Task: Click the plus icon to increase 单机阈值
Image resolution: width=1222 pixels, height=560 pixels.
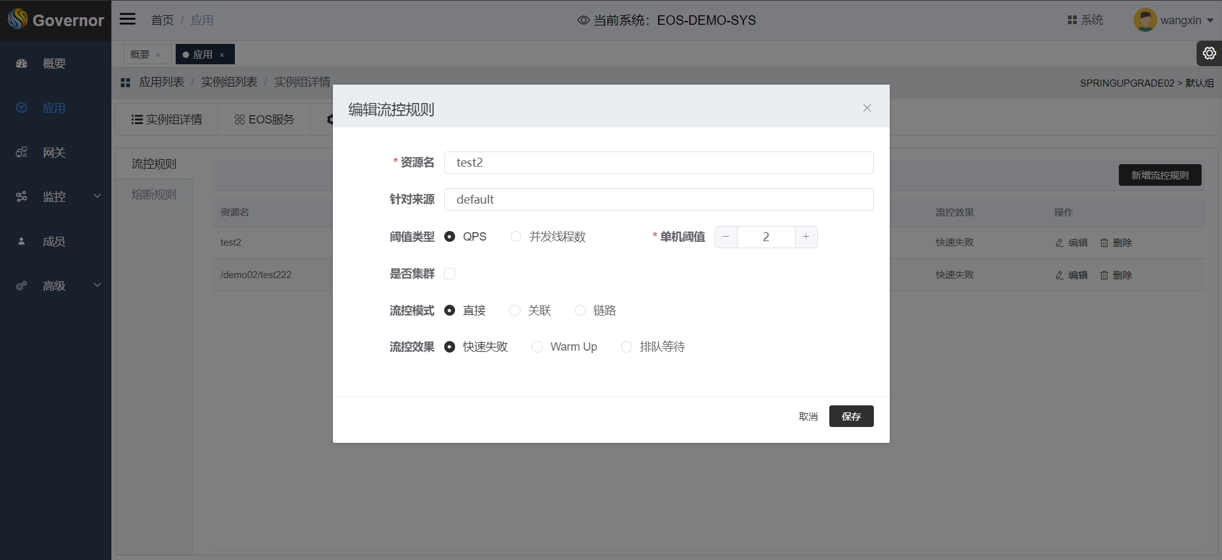Action: click(x=806, y=237)
